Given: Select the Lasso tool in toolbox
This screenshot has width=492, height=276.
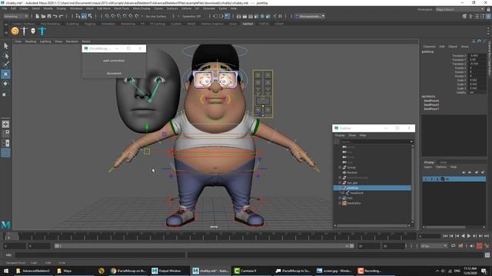Looking at the screenshot, I should [x=5, y=56].
